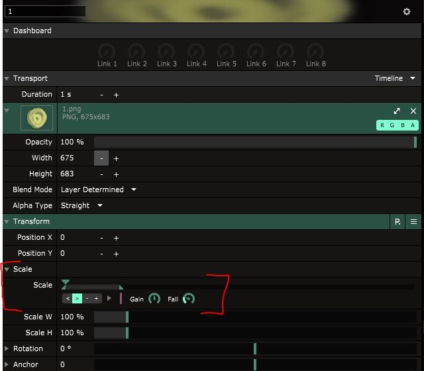Click the Fall knob in Scale
This screenshot has width=424, height=371.
pyautogui.click(x=189, y=299)
